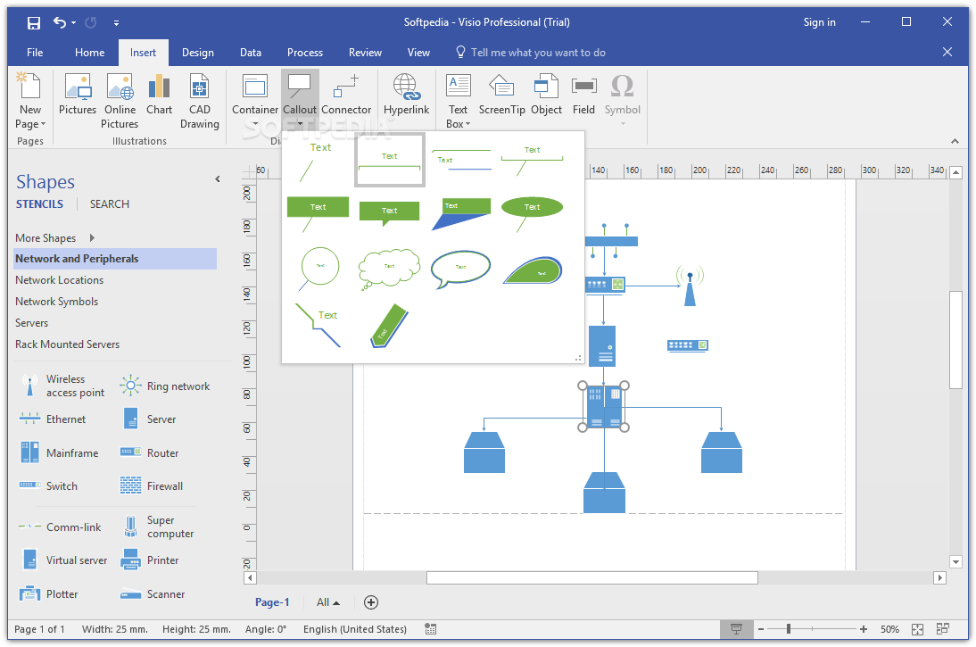Click the Page-1 sheet tab
976x647 pixels.
pos(272,602)
